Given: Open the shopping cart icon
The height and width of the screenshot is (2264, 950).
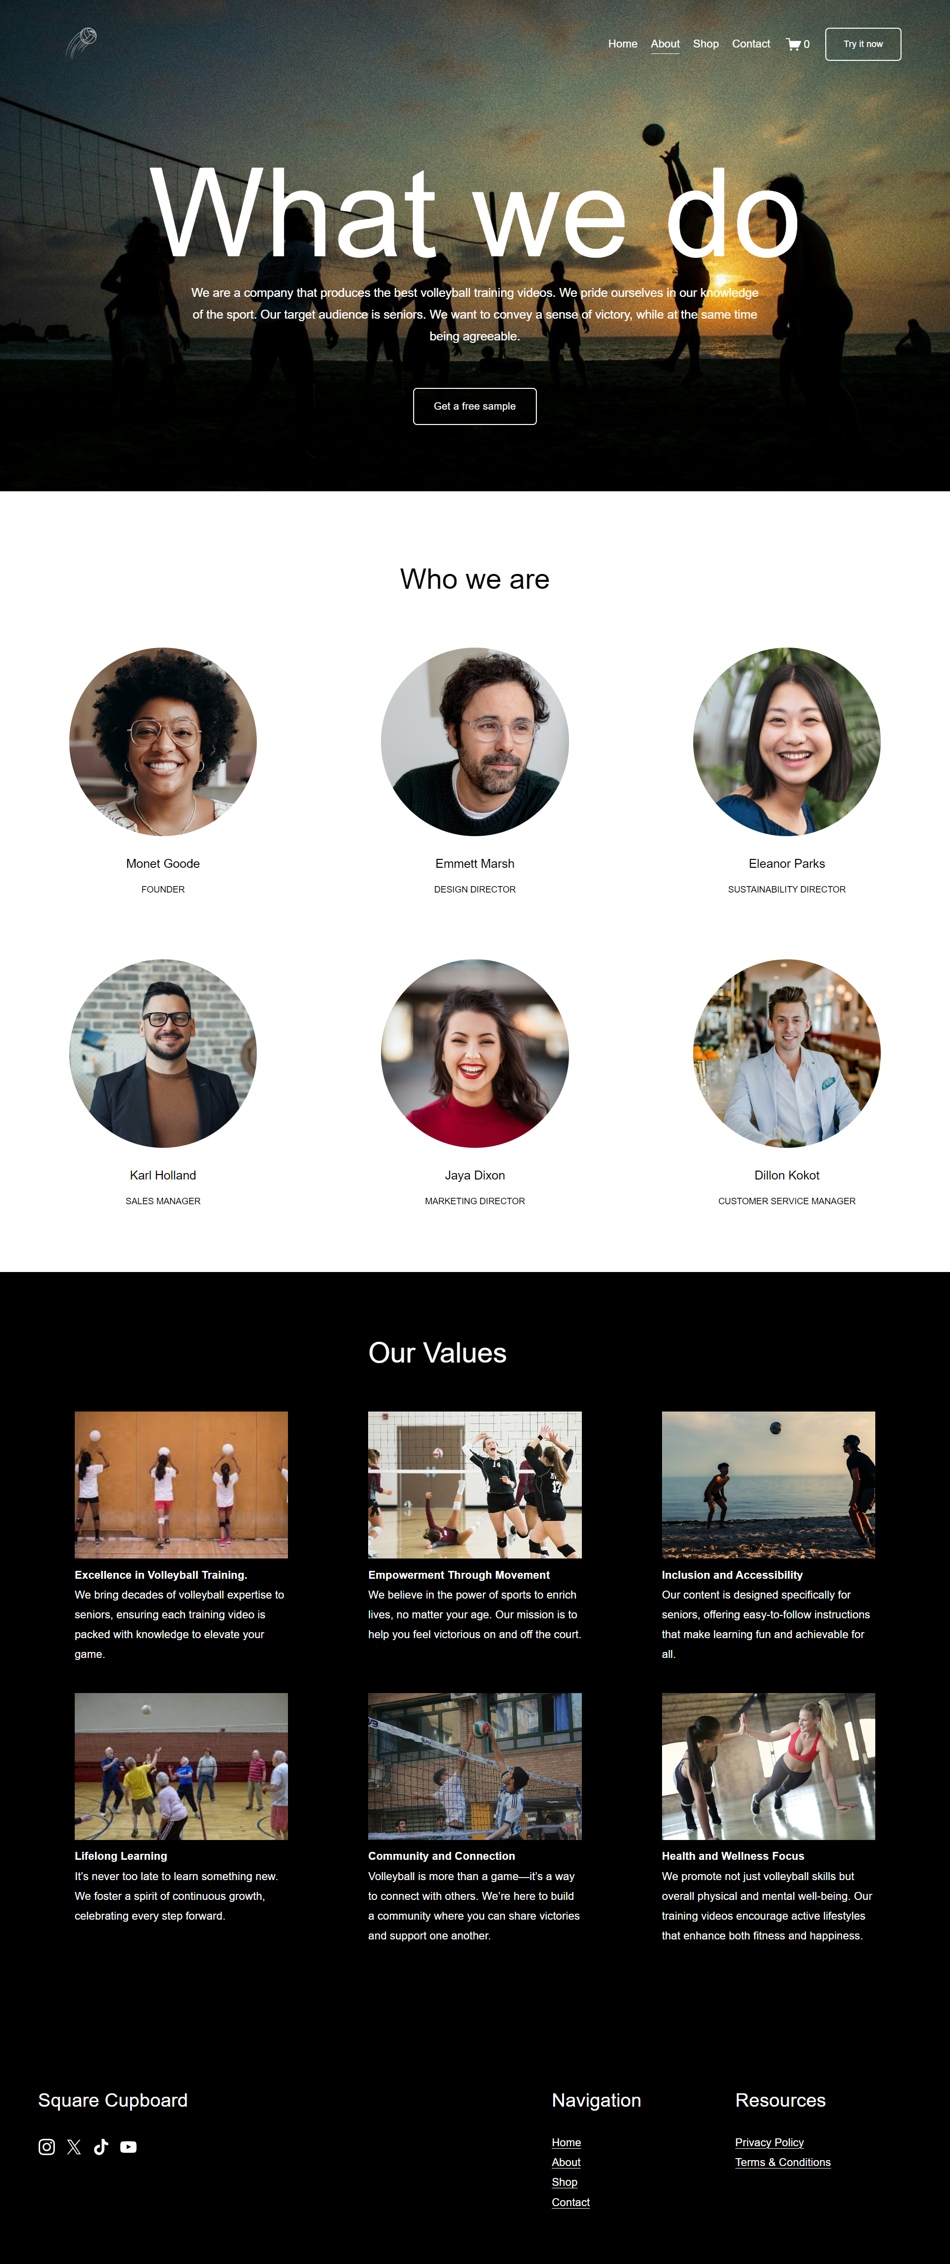Looking at the screenshot, I should pos(797,44).
